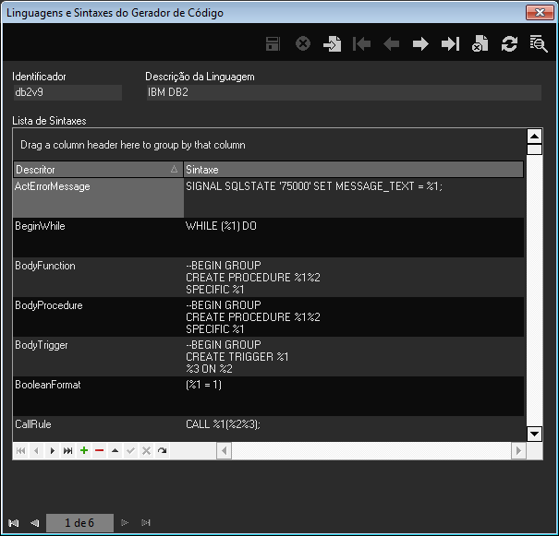Viewport: 559px width, 536px height.
Task: Click the Identificador field with db2v9
Action: pyautogui.click(x=67, y=92)
